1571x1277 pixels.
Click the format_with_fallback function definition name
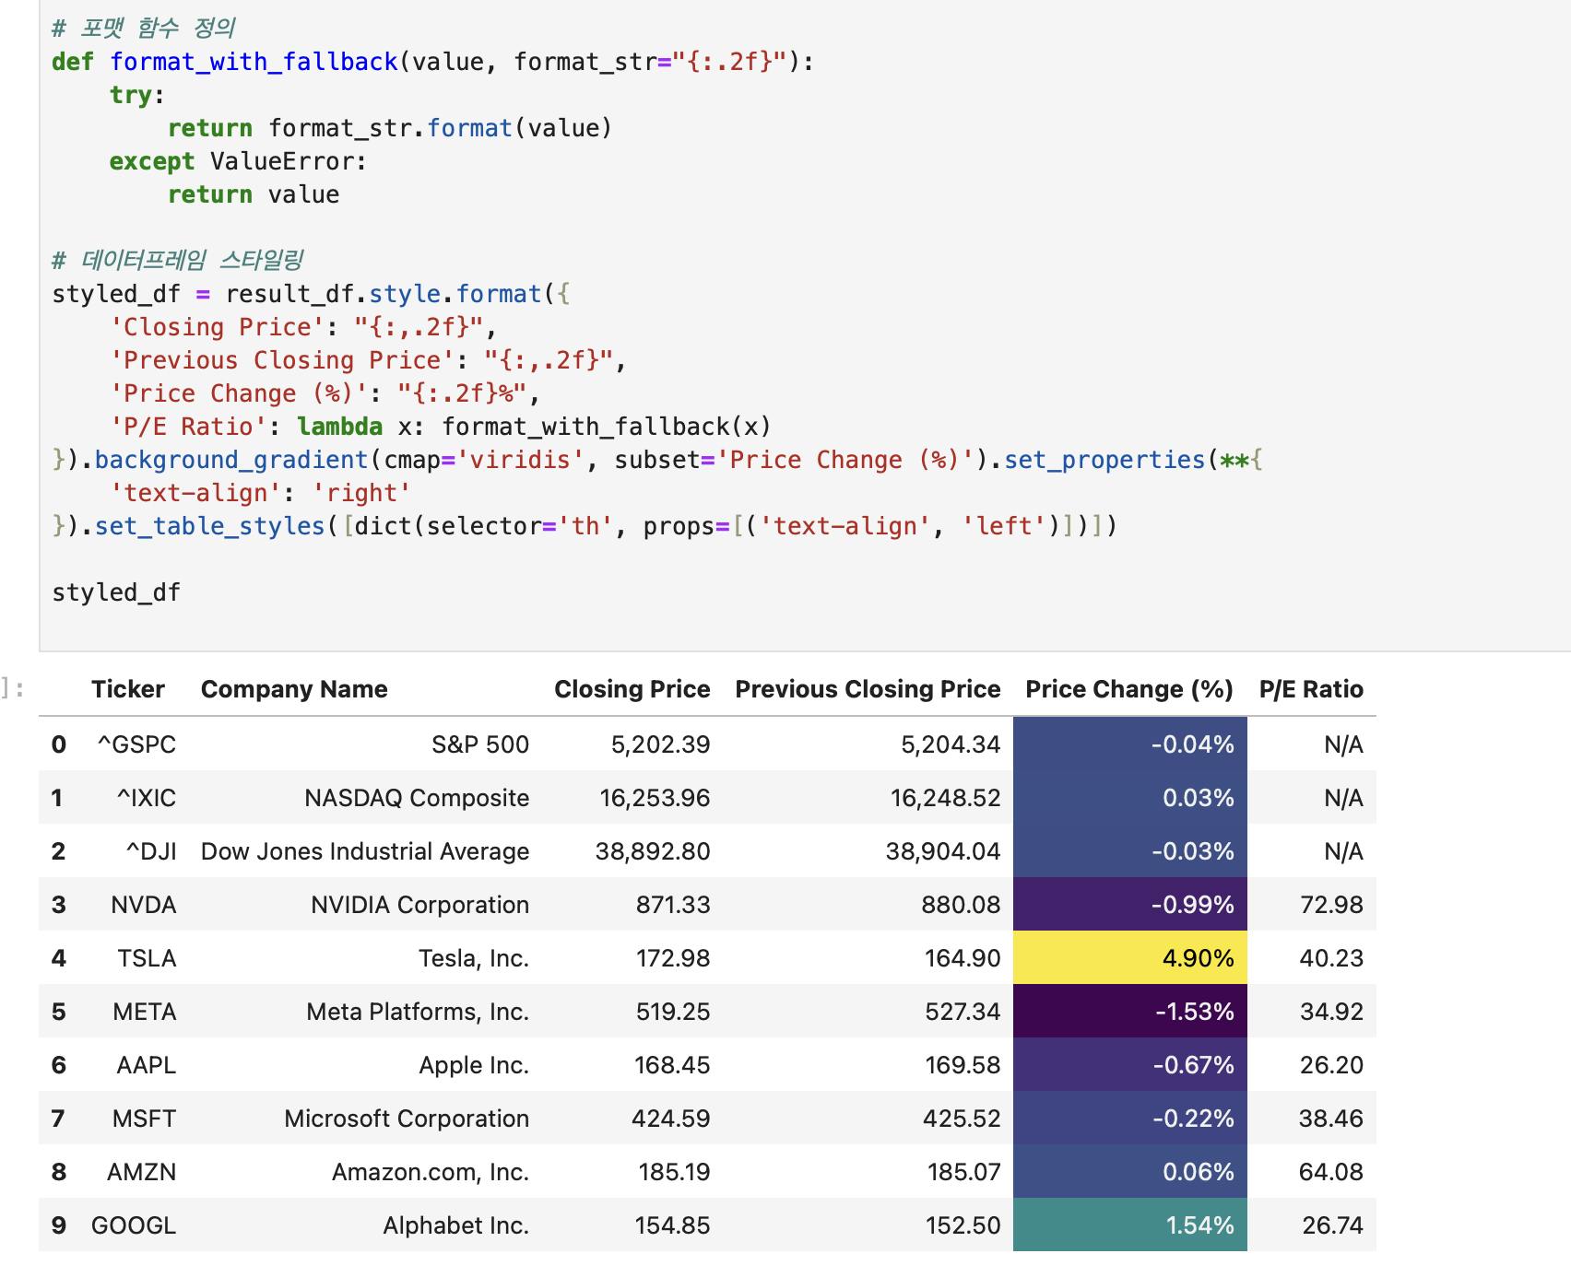click(x=254, y=62)
